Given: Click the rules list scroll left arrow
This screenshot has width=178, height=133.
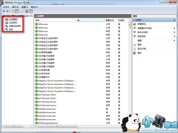Looking at the screenshot, I should pyautogui.click(x=36, y=126).
